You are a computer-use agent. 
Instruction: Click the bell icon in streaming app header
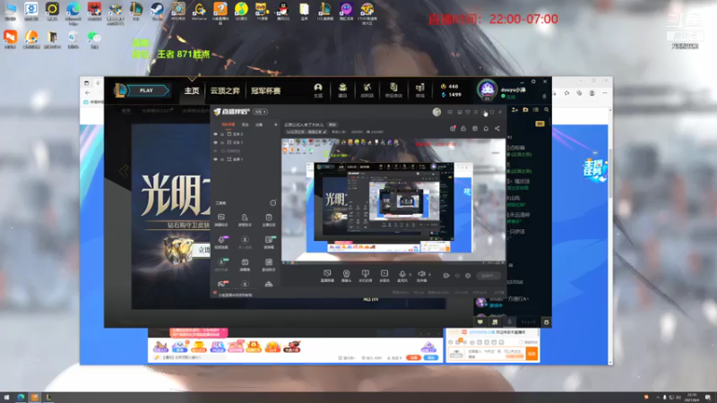tap(486, 128)
